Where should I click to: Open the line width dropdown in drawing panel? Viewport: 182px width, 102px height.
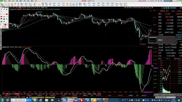(3, 25)
